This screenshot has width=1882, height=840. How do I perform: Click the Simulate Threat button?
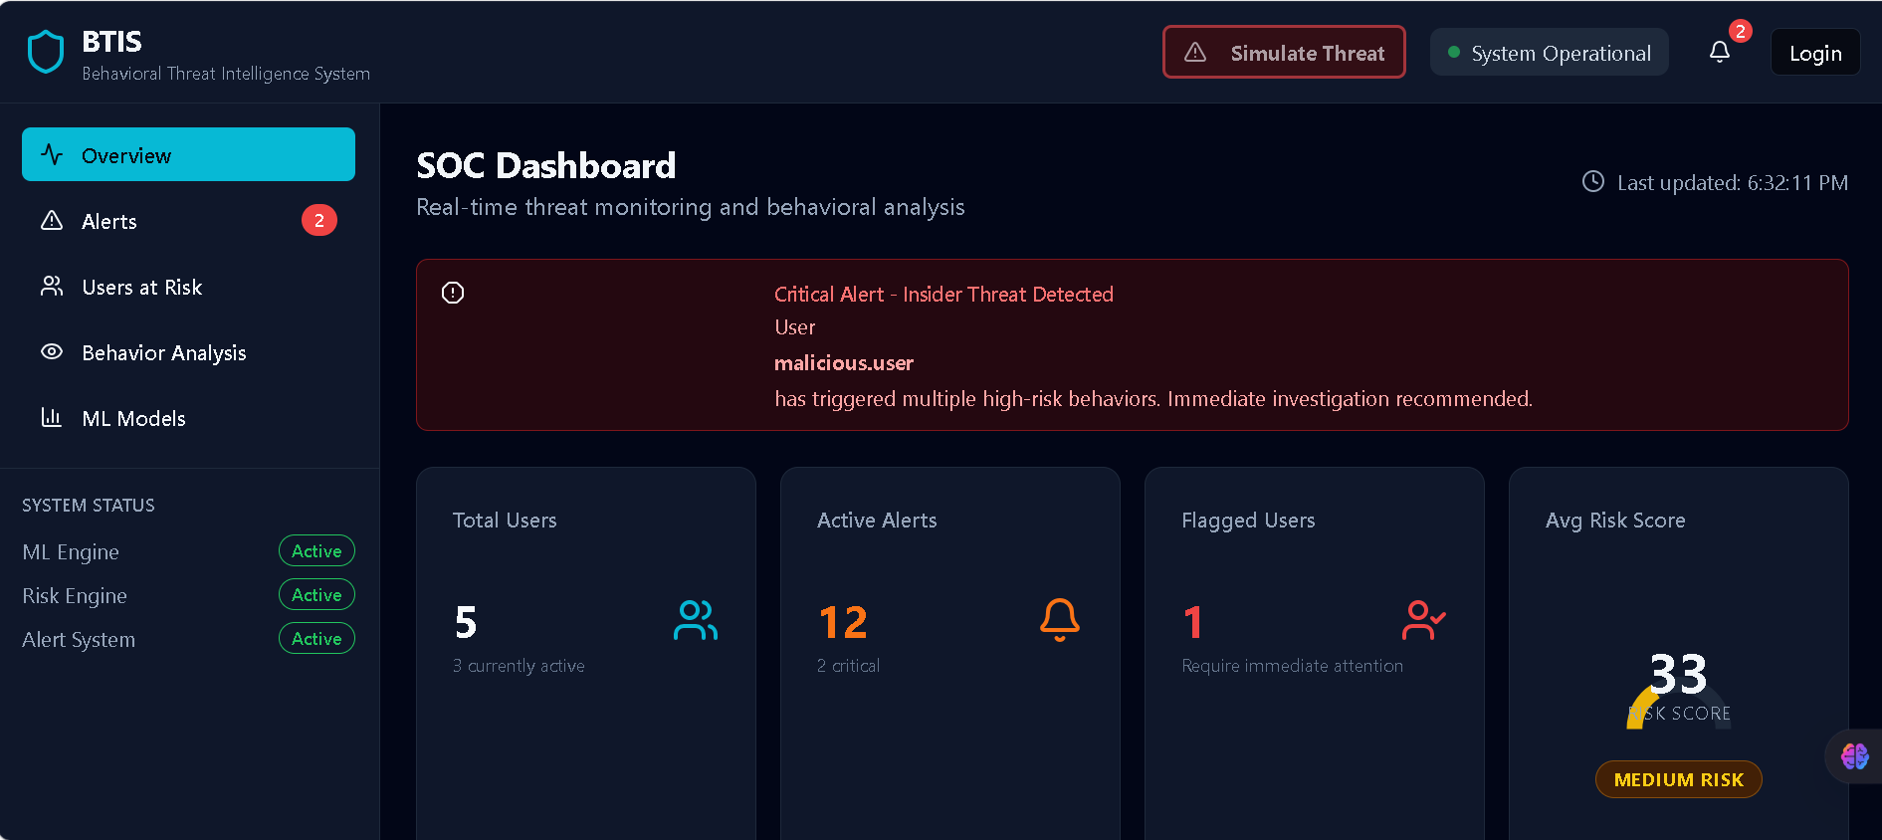click(x=1284, y=53)
